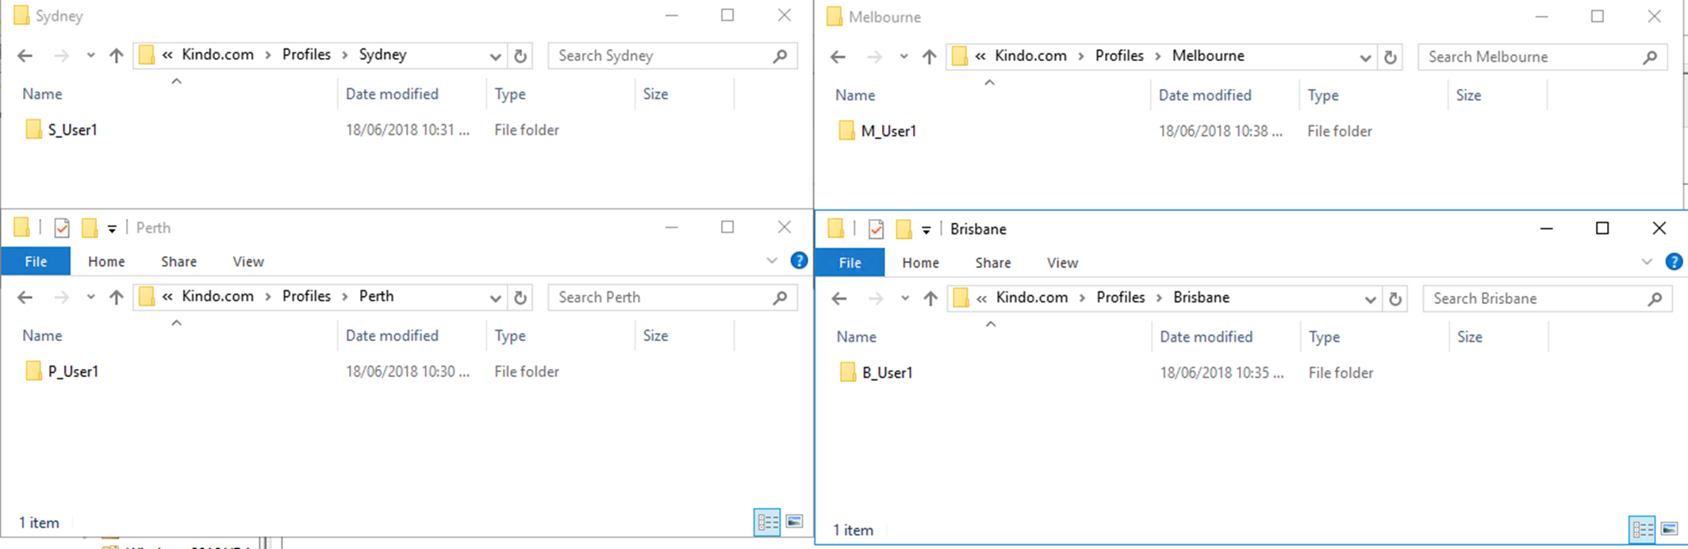Switch Brisbane window to details view
Image resolution: width=1688 pixels, height=549 pixels.
click(x=1641, y=528)
